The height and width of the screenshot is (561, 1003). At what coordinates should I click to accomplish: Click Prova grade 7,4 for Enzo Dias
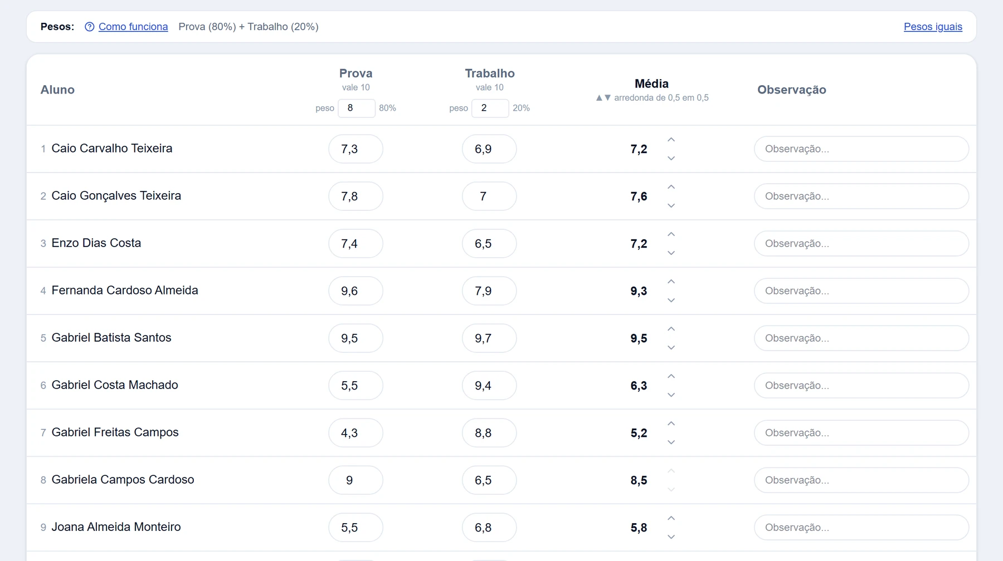tap(356, 244)
